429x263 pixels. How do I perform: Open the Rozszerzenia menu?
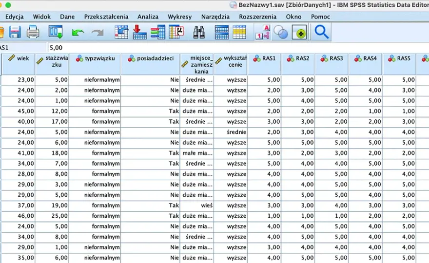[x=258, y=17]
